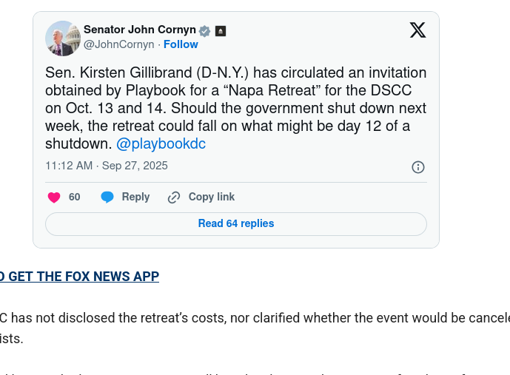Click Senator John Cornyn's profile avatar
The width and height of the screenshot is (510, 375).
(x=63, y=38)
